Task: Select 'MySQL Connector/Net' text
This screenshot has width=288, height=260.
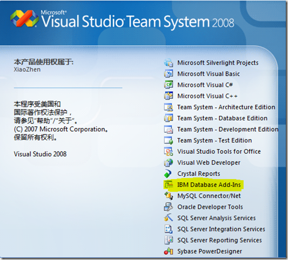Action: pyautogui.click(x=209, y=196)
